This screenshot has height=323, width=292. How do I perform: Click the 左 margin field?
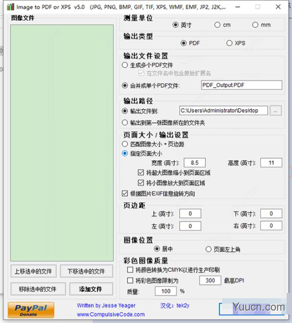pyautogui.click(x=190, y=226)
